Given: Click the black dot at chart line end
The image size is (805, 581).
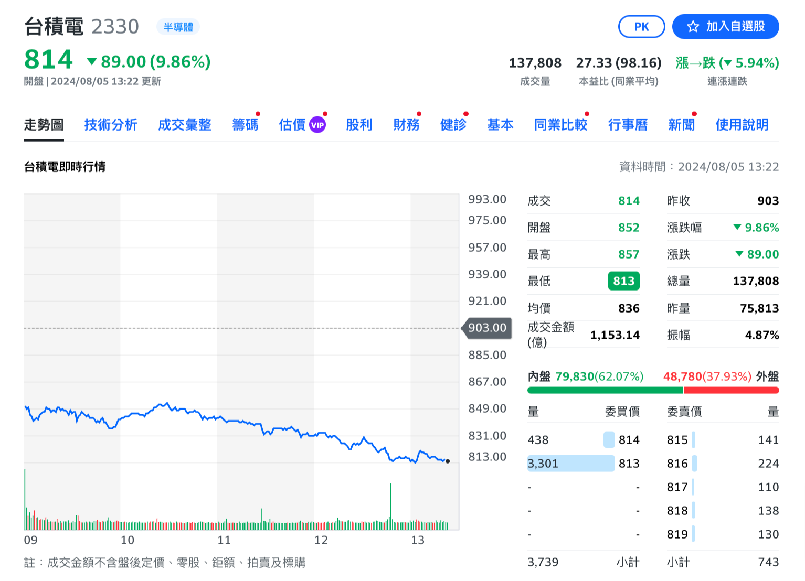Looking at the screenshot, I should 447,461.
